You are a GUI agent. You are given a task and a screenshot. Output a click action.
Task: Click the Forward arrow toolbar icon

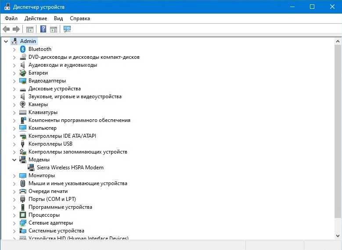click(x=16, y=29)
